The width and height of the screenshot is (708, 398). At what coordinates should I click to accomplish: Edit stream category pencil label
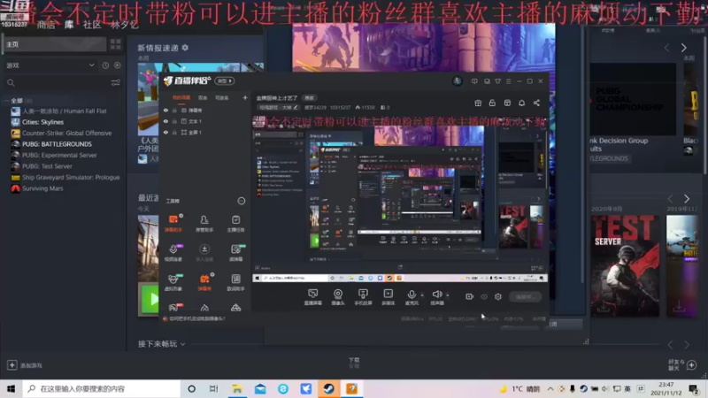click(x=278, y=107)
